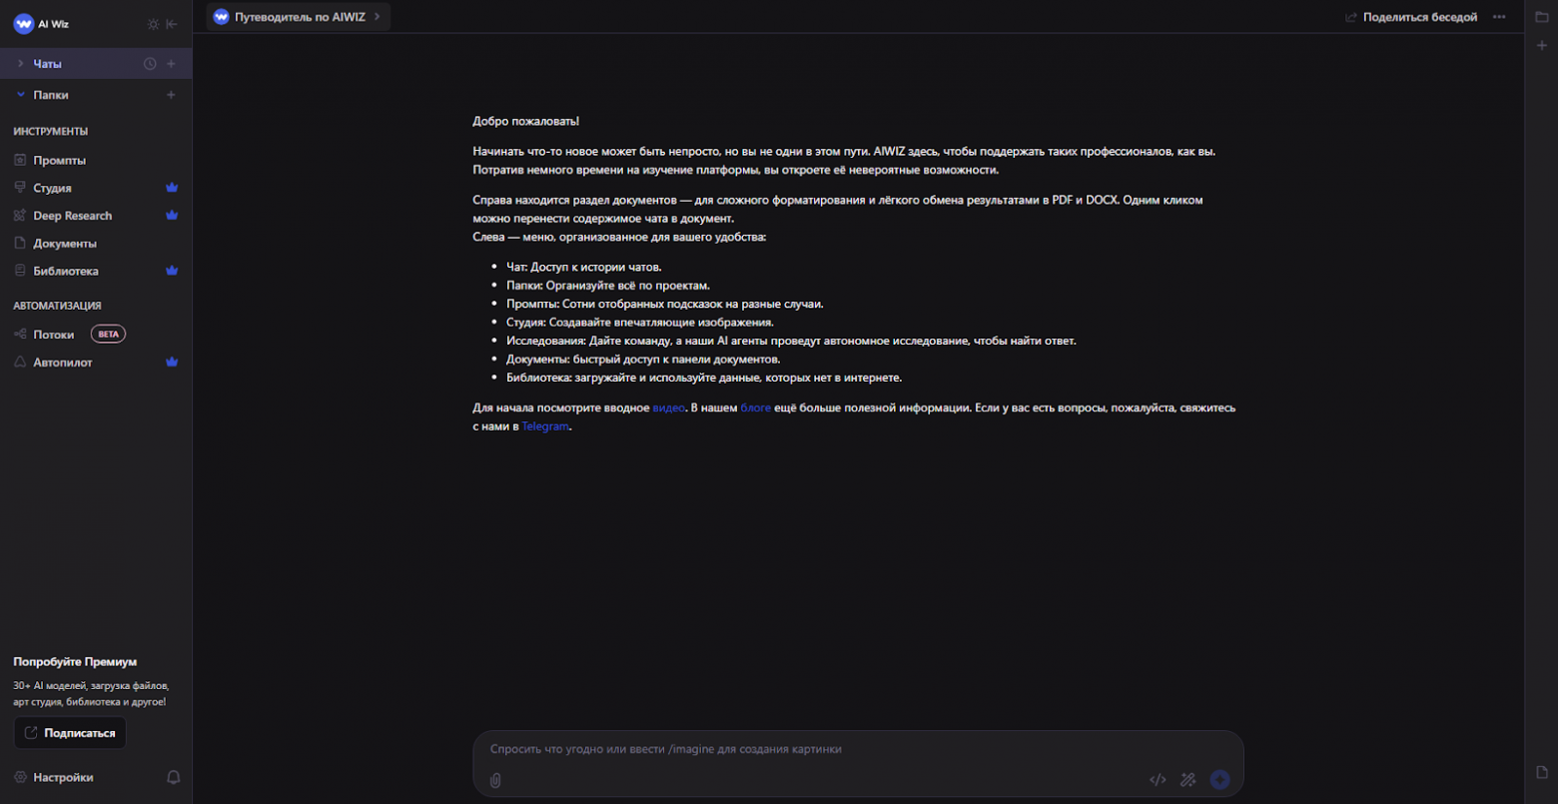Attach a file with paperclip icon
The height and width of the screenshot is (804, 1558).
pyautogui.click(x=495, y=780)
